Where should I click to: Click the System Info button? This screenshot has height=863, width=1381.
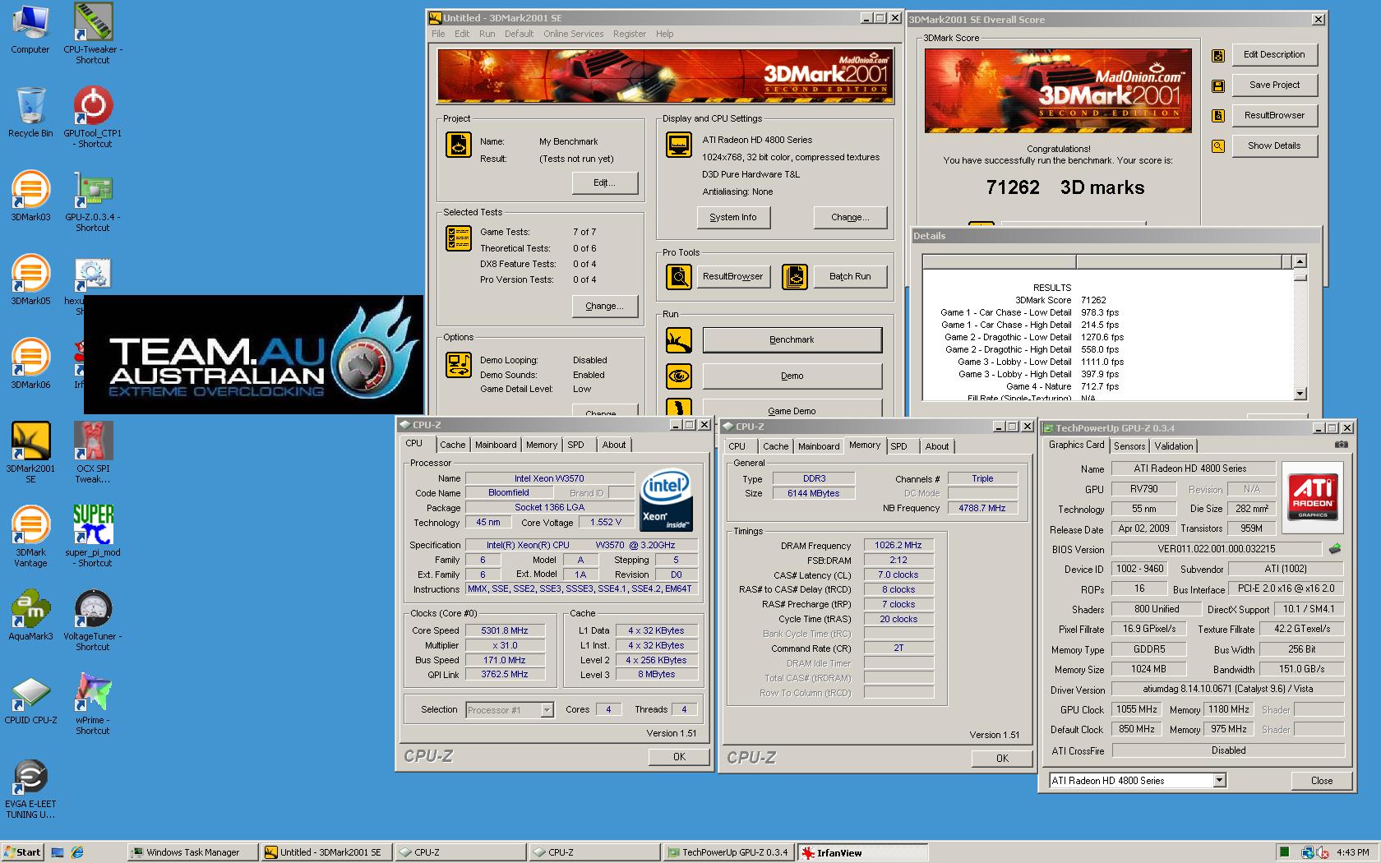click(733, 217)
